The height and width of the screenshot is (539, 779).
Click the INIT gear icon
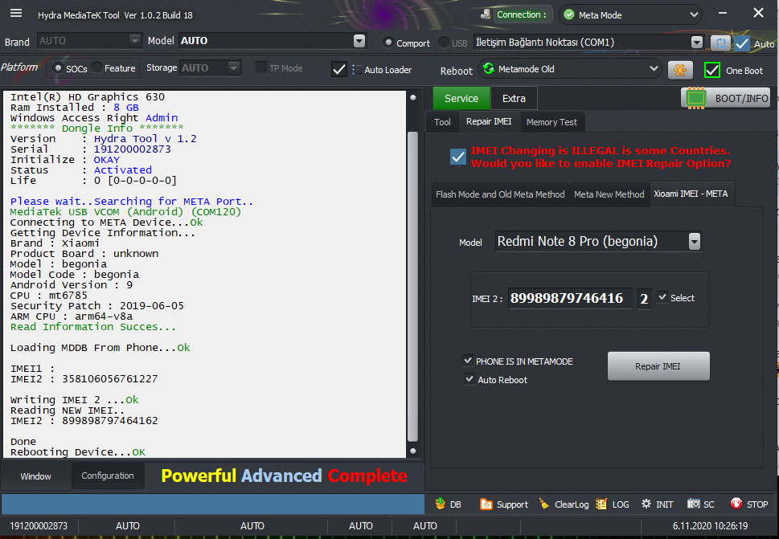click(x=646, y=504)
